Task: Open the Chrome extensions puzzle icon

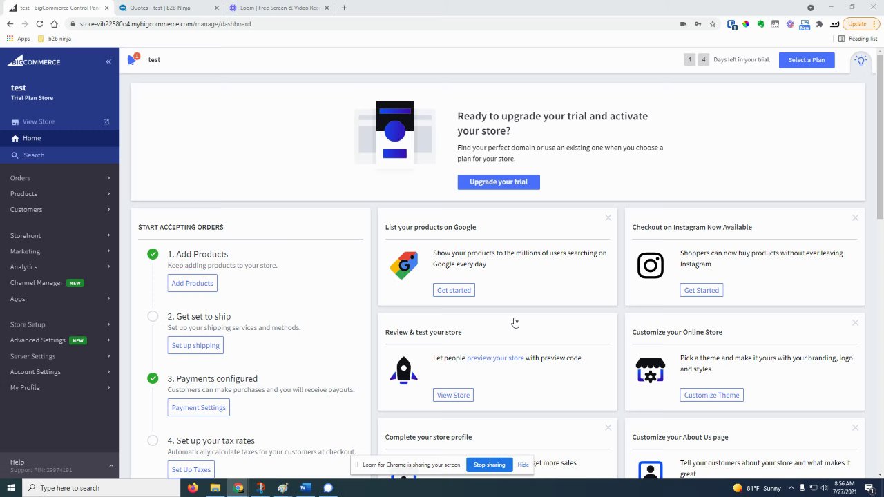Action: (819, 24)
